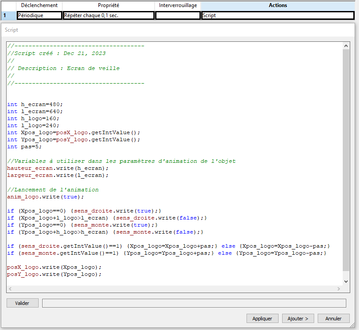The width and height of the screenshot is (359, 330).
Task: Select the 'Répéter chaque 0,1 sec.' property cell
Action: click(109, 15)
